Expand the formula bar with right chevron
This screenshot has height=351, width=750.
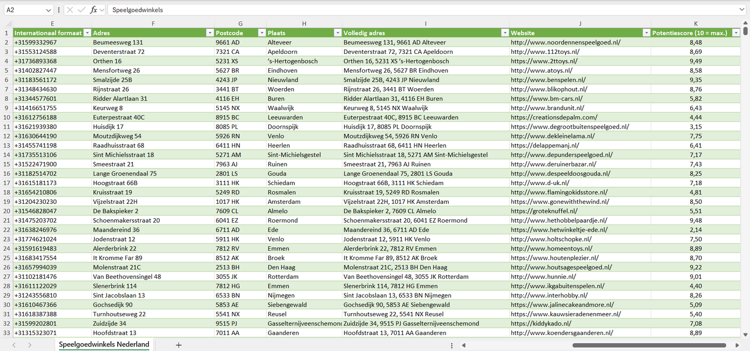tap(742, 10)
